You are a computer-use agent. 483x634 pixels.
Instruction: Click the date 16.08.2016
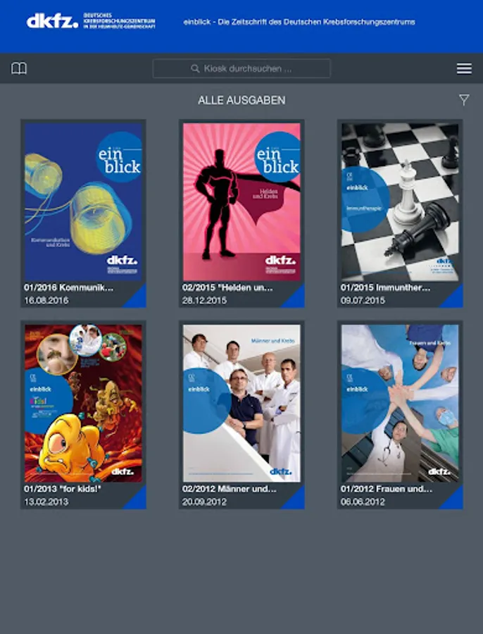46,300
